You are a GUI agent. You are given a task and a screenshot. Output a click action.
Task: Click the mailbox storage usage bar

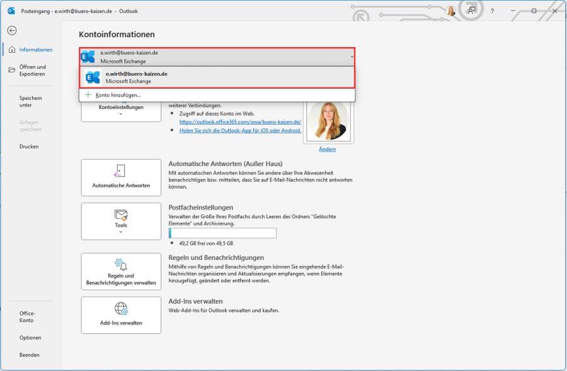222,233
